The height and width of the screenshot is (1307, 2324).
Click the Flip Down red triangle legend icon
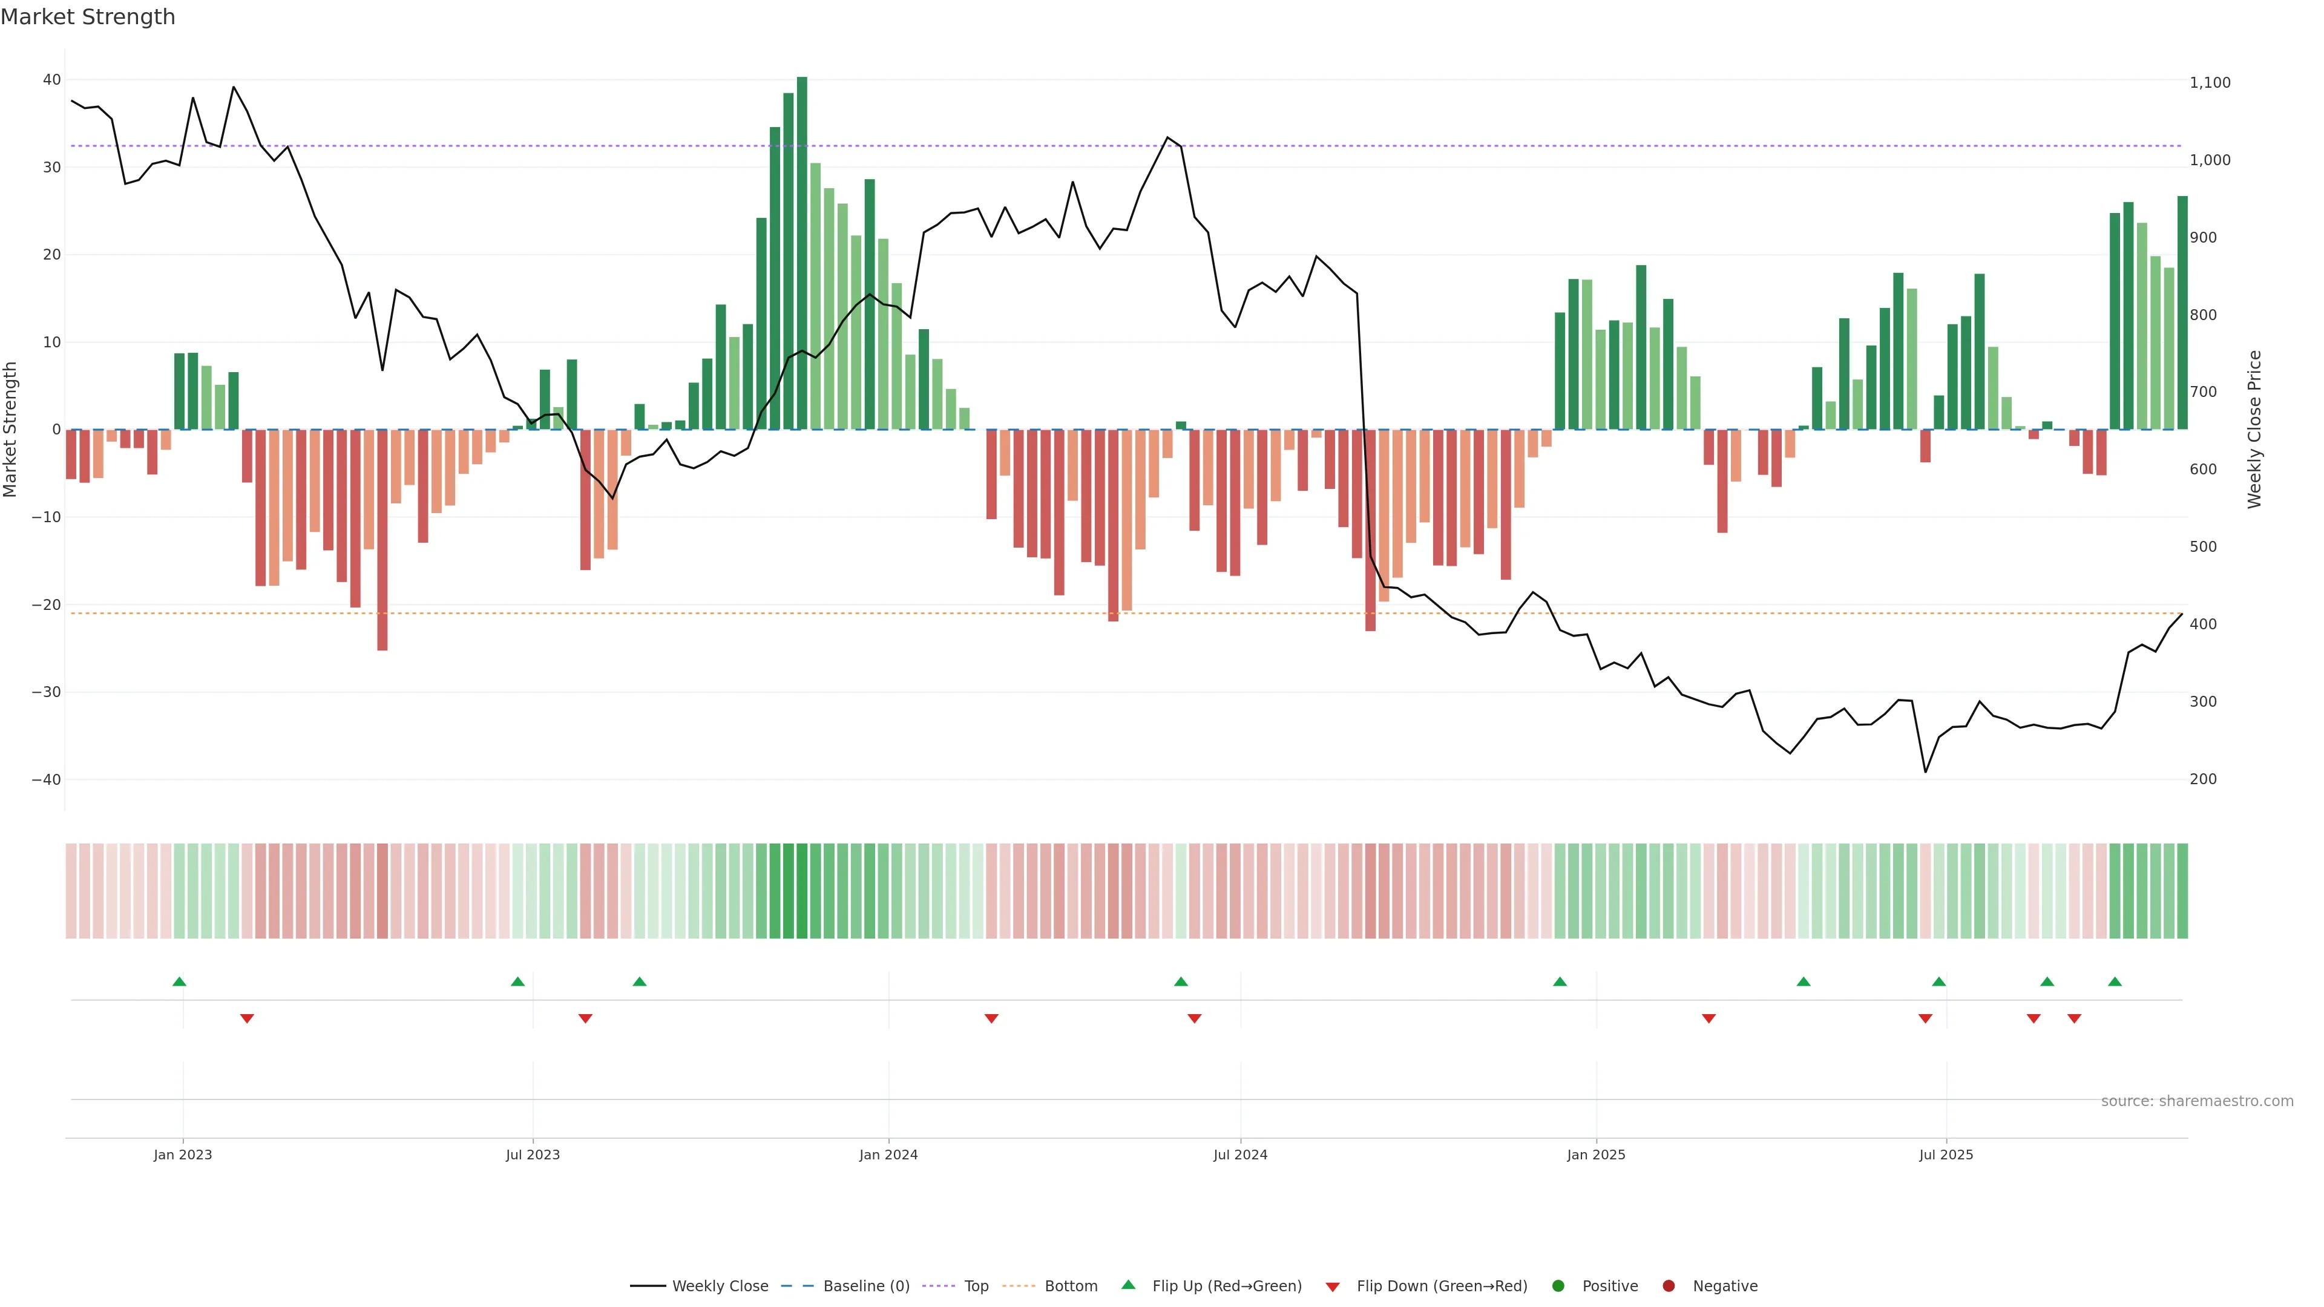tap(1333, 1287)
